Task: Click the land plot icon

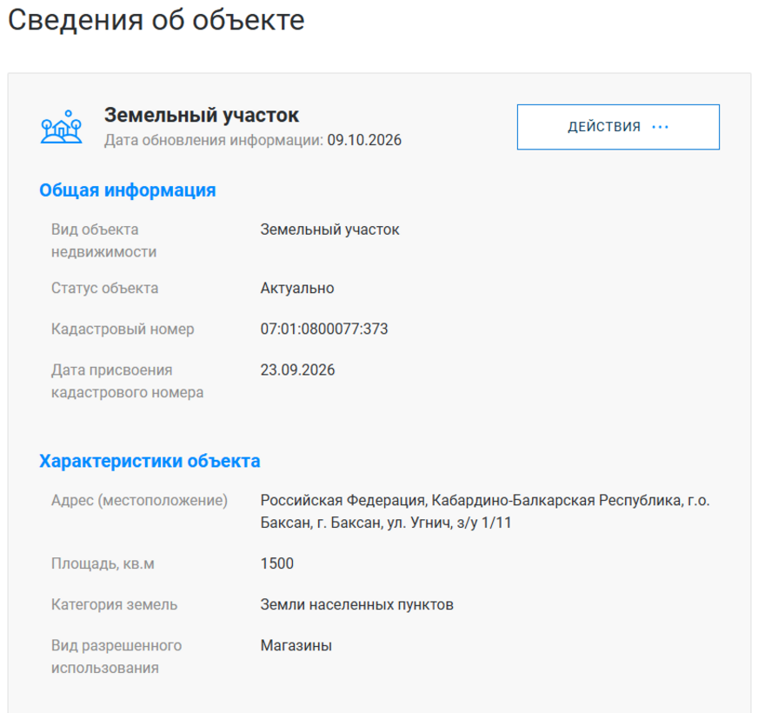Action: (62, 127)
